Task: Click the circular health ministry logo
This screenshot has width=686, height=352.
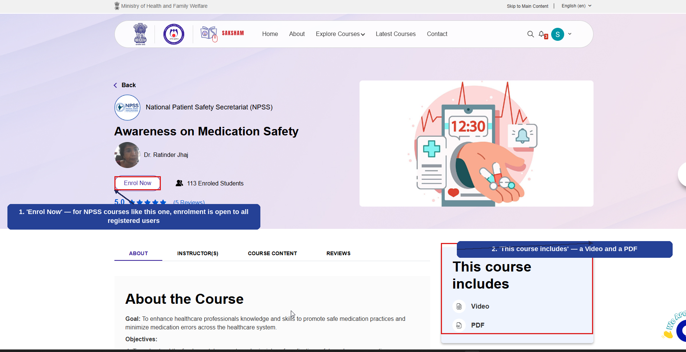Action: 174,34
